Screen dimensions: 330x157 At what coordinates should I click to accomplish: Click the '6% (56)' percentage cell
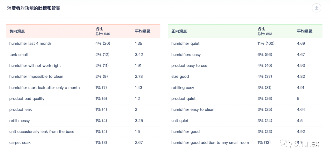point(265,55)
